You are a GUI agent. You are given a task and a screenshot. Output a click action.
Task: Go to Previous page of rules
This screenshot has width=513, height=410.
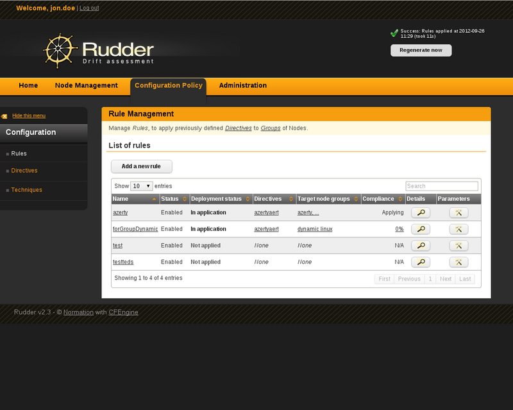point(409,279)
